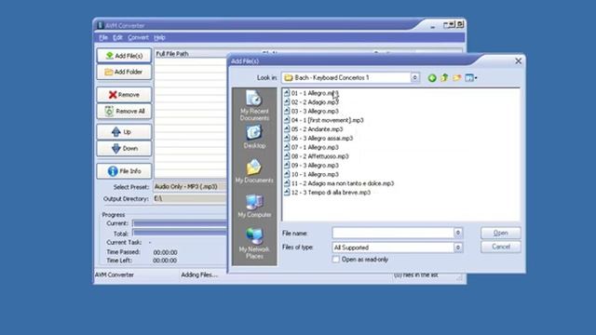Screen dimensions: 596x335
Task: Click the File name input field
Action: pyautogui.click(x=393, y=233)
